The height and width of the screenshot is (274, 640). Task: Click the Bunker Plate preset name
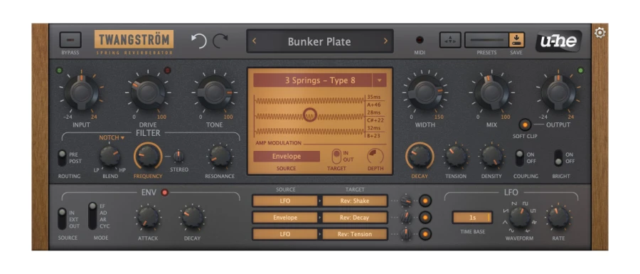[x=319, y=41]
